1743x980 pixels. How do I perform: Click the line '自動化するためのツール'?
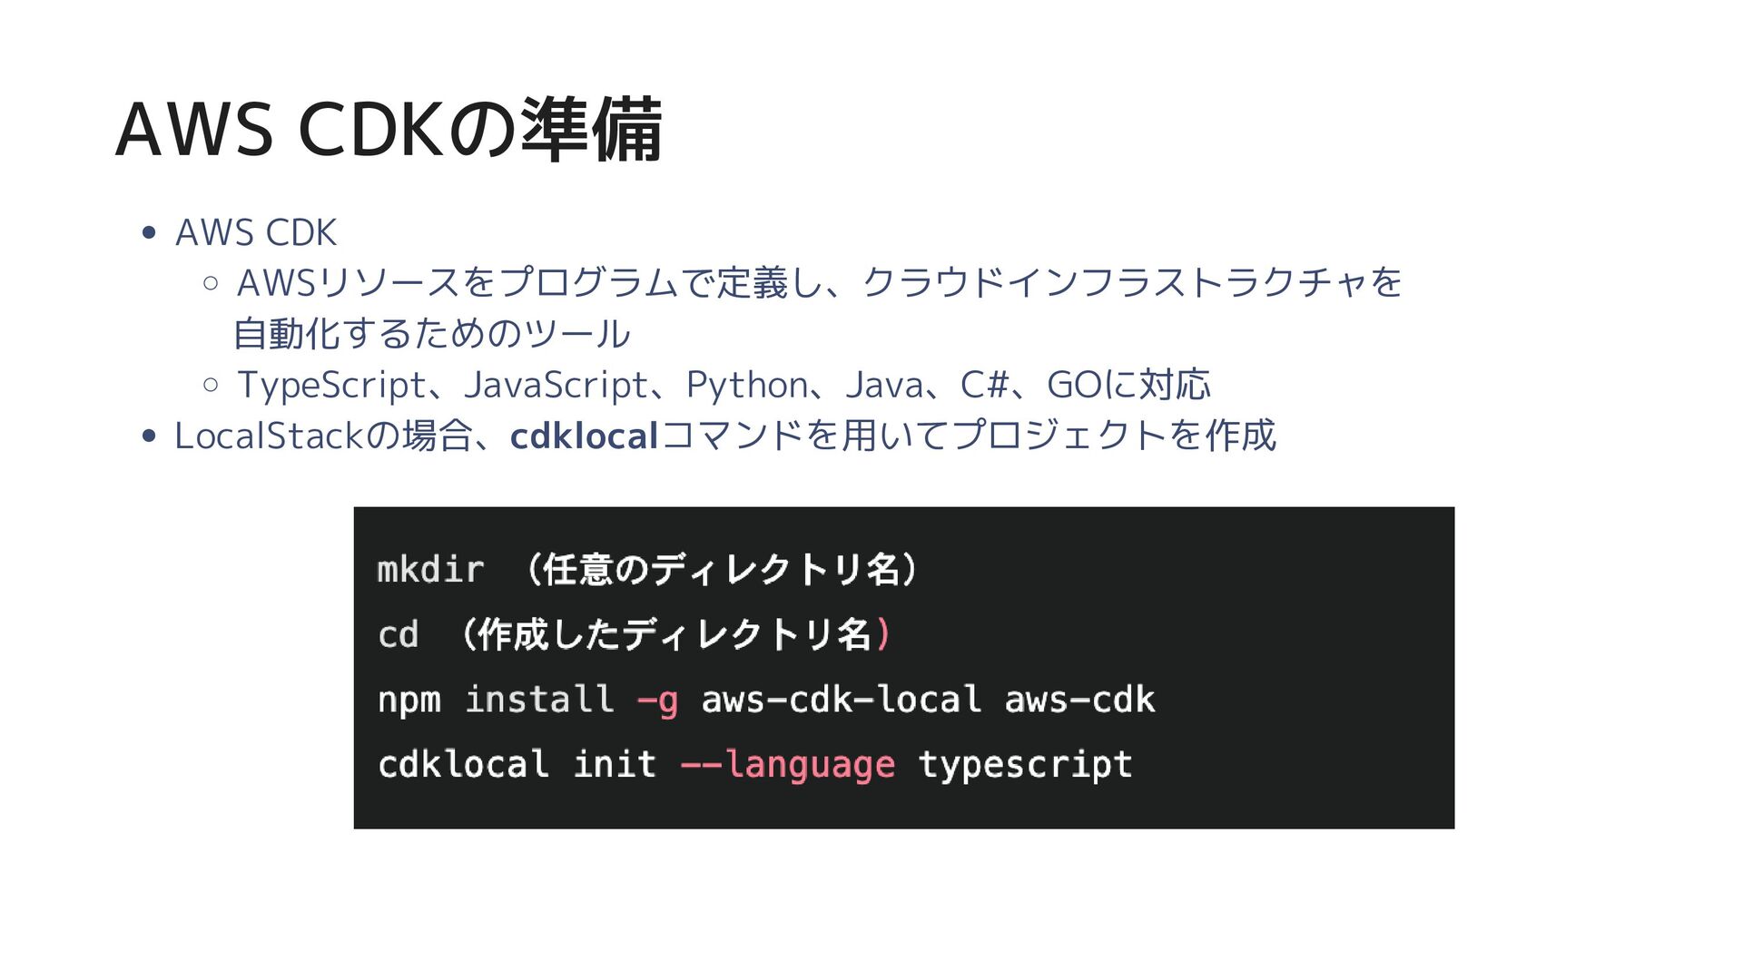pyautogui.click(x=431, y=333)
